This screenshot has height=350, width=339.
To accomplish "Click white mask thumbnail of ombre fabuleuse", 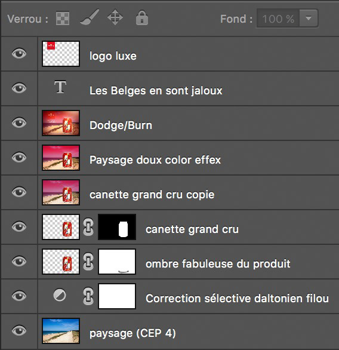I will pyautogui.click(x=117, y=262).
